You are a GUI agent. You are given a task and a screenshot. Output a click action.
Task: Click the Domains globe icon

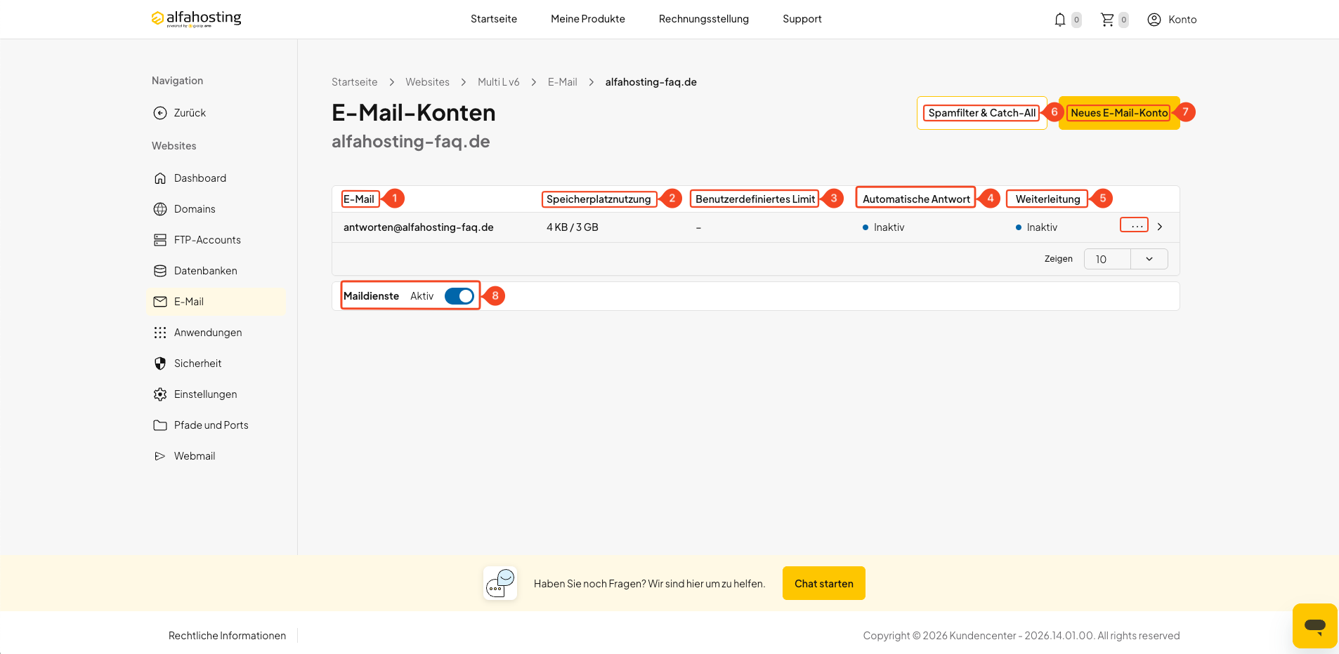coord(160,209)
